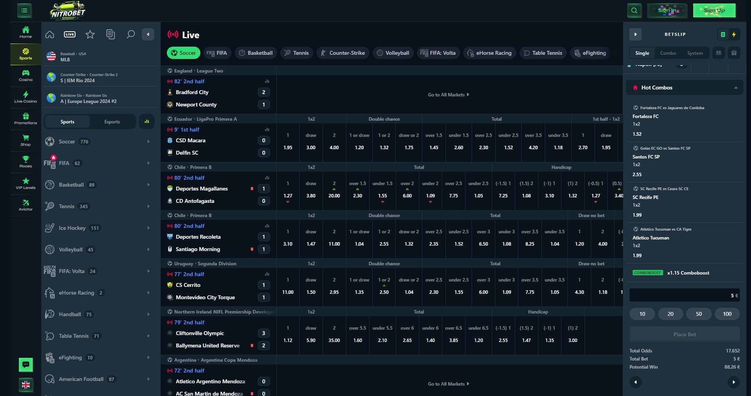Image resolution: width=751 pixels, height=396 pixels.
Task: Go to Home in left sidebar
Action: coord(25,32)
